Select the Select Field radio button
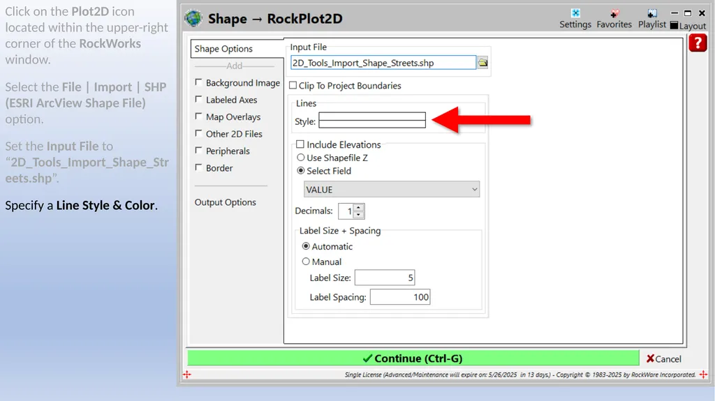 coord(300,171)
